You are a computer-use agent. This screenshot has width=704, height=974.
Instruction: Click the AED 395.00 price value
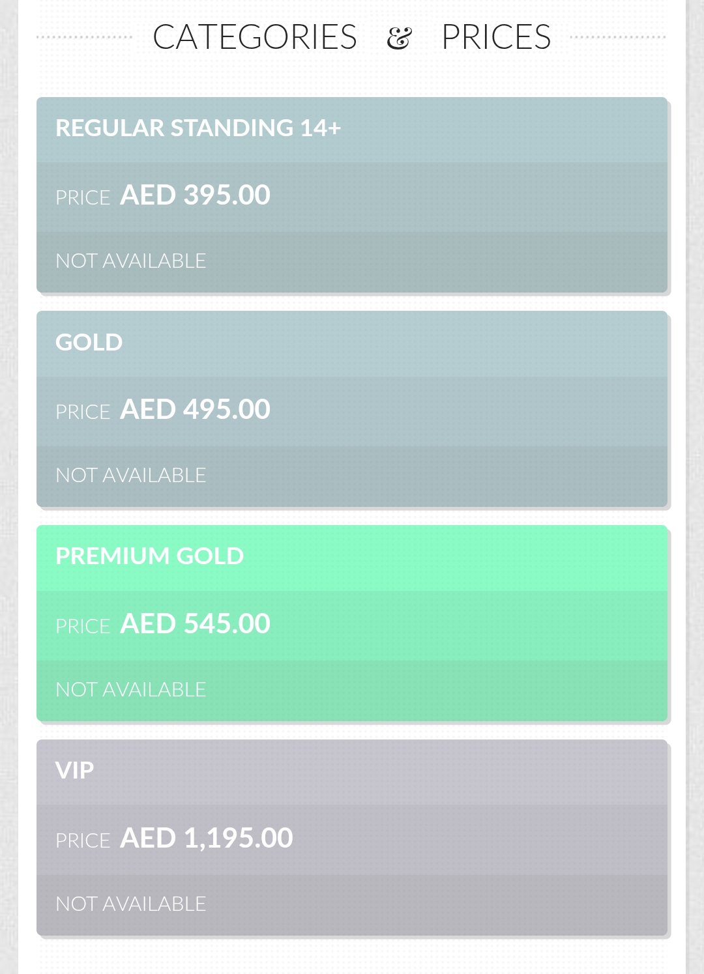point(195,195)
